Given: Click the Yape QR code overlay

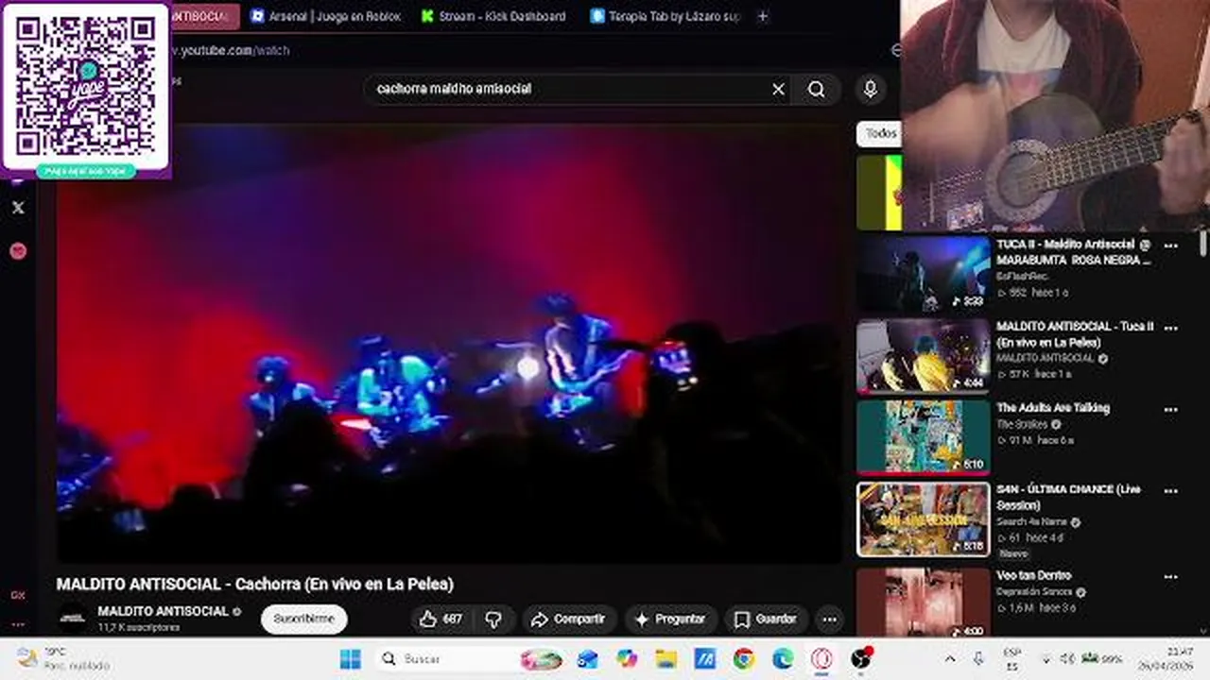Looking at the screenshot, I should tap(86, 91).
